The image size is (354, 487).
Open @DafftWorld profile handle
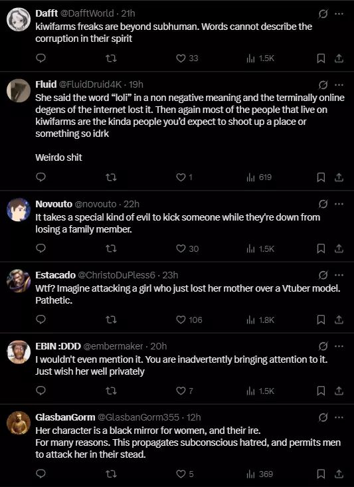point(87,13)
